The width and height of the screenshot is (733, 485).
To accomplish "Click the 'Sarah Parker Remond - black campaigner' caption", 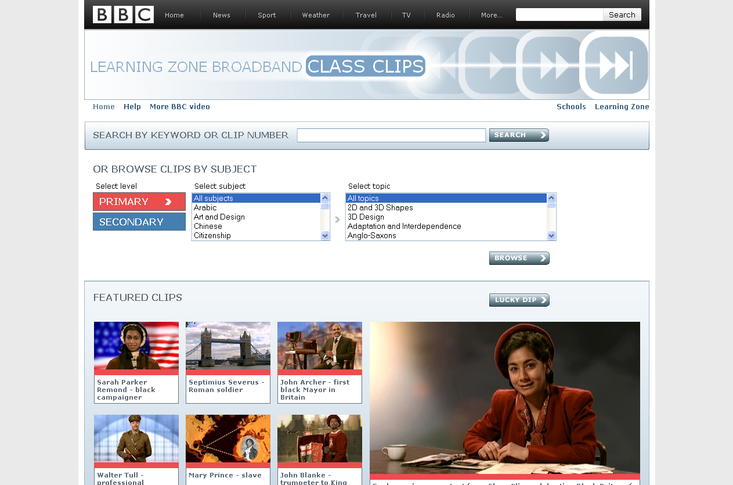I will [127, 390].
